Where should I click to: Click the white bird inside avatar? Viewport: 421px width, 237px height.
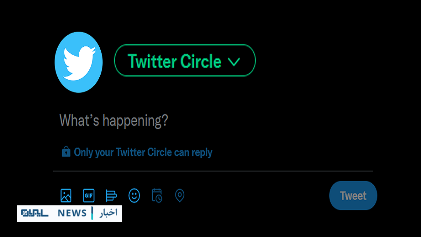pos(79,63)
